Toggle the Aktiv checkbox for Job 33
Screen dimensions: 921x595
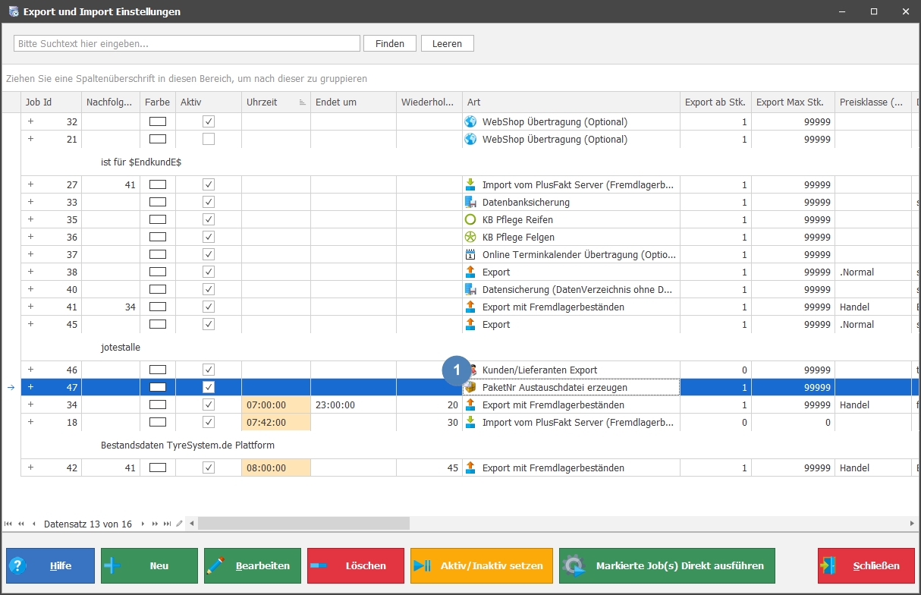[x=209, y=202]
